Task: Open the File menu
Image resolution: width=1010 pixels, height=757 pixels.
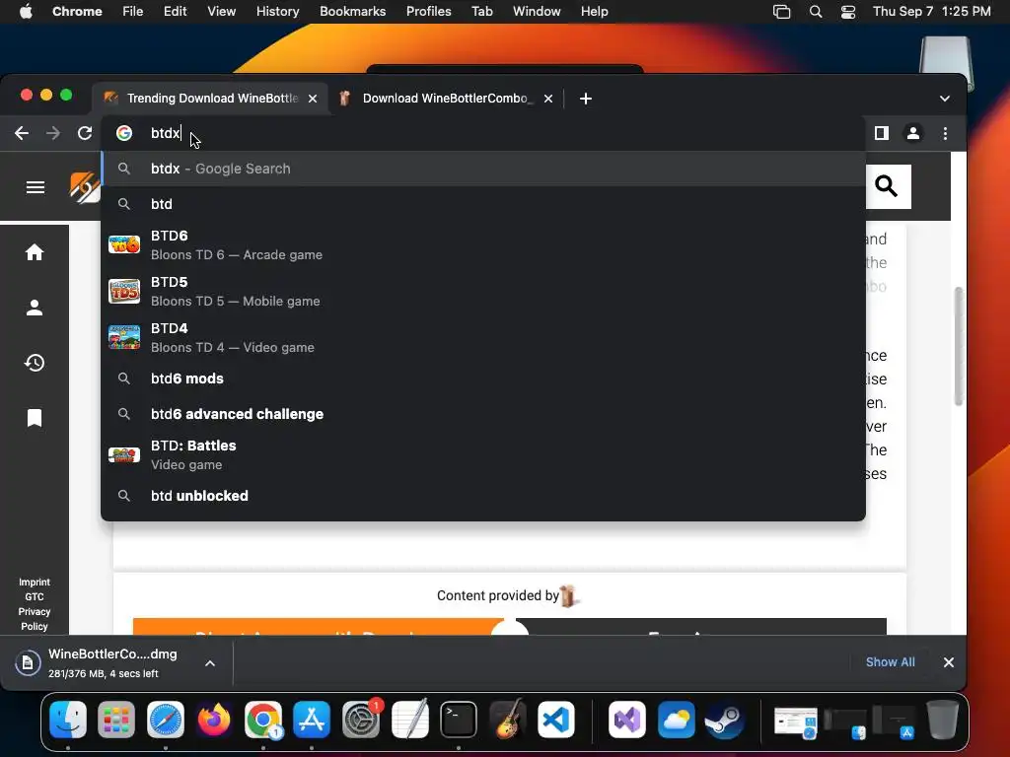Action: pyautogui.click(x=133, y=12)
